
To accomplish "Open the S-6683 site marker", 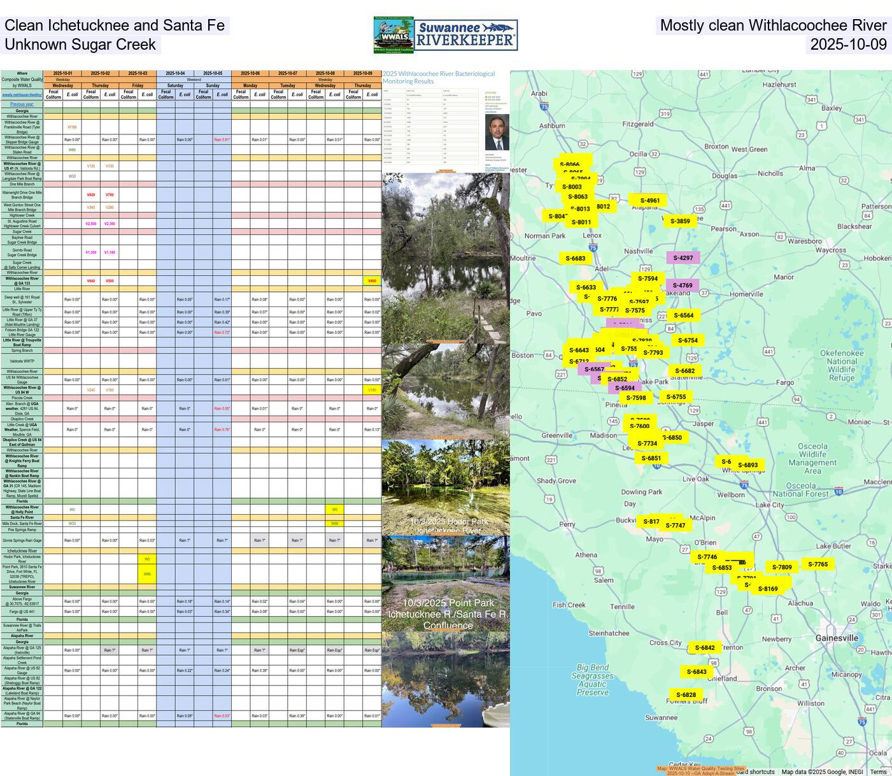I will click(x=575, y=259).
